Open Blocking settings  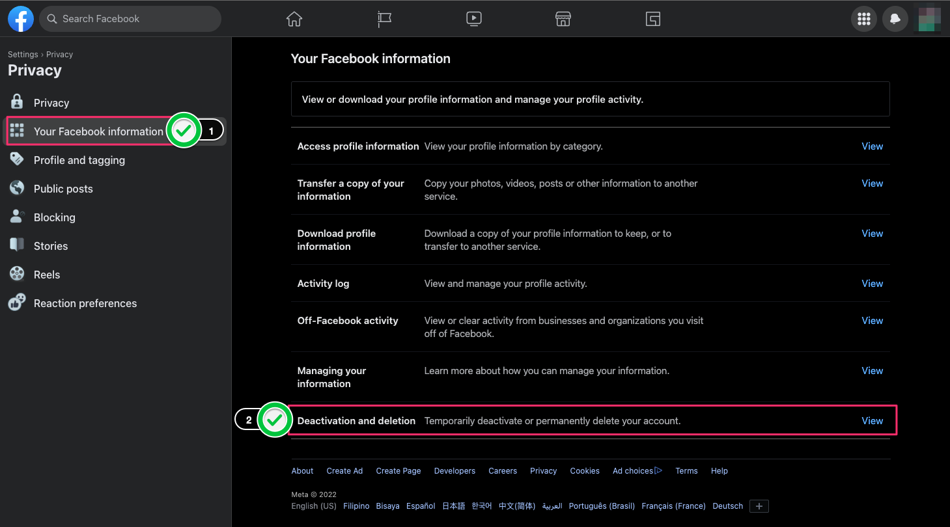(x=116, y=217)
